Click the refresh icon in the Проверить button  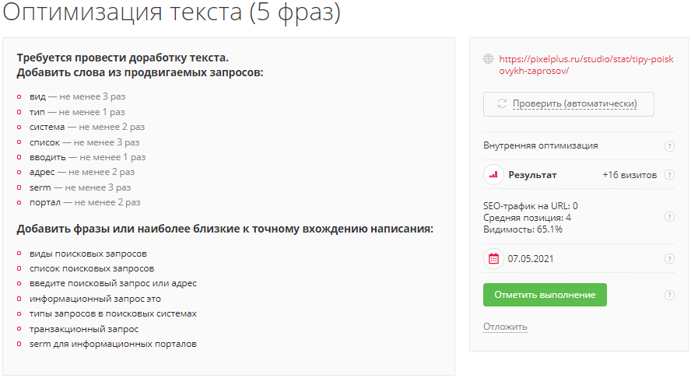point(502,103)
